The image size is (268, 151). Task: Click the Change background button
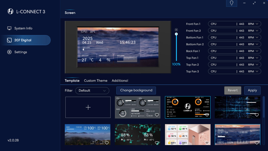(x=136, y=90)
